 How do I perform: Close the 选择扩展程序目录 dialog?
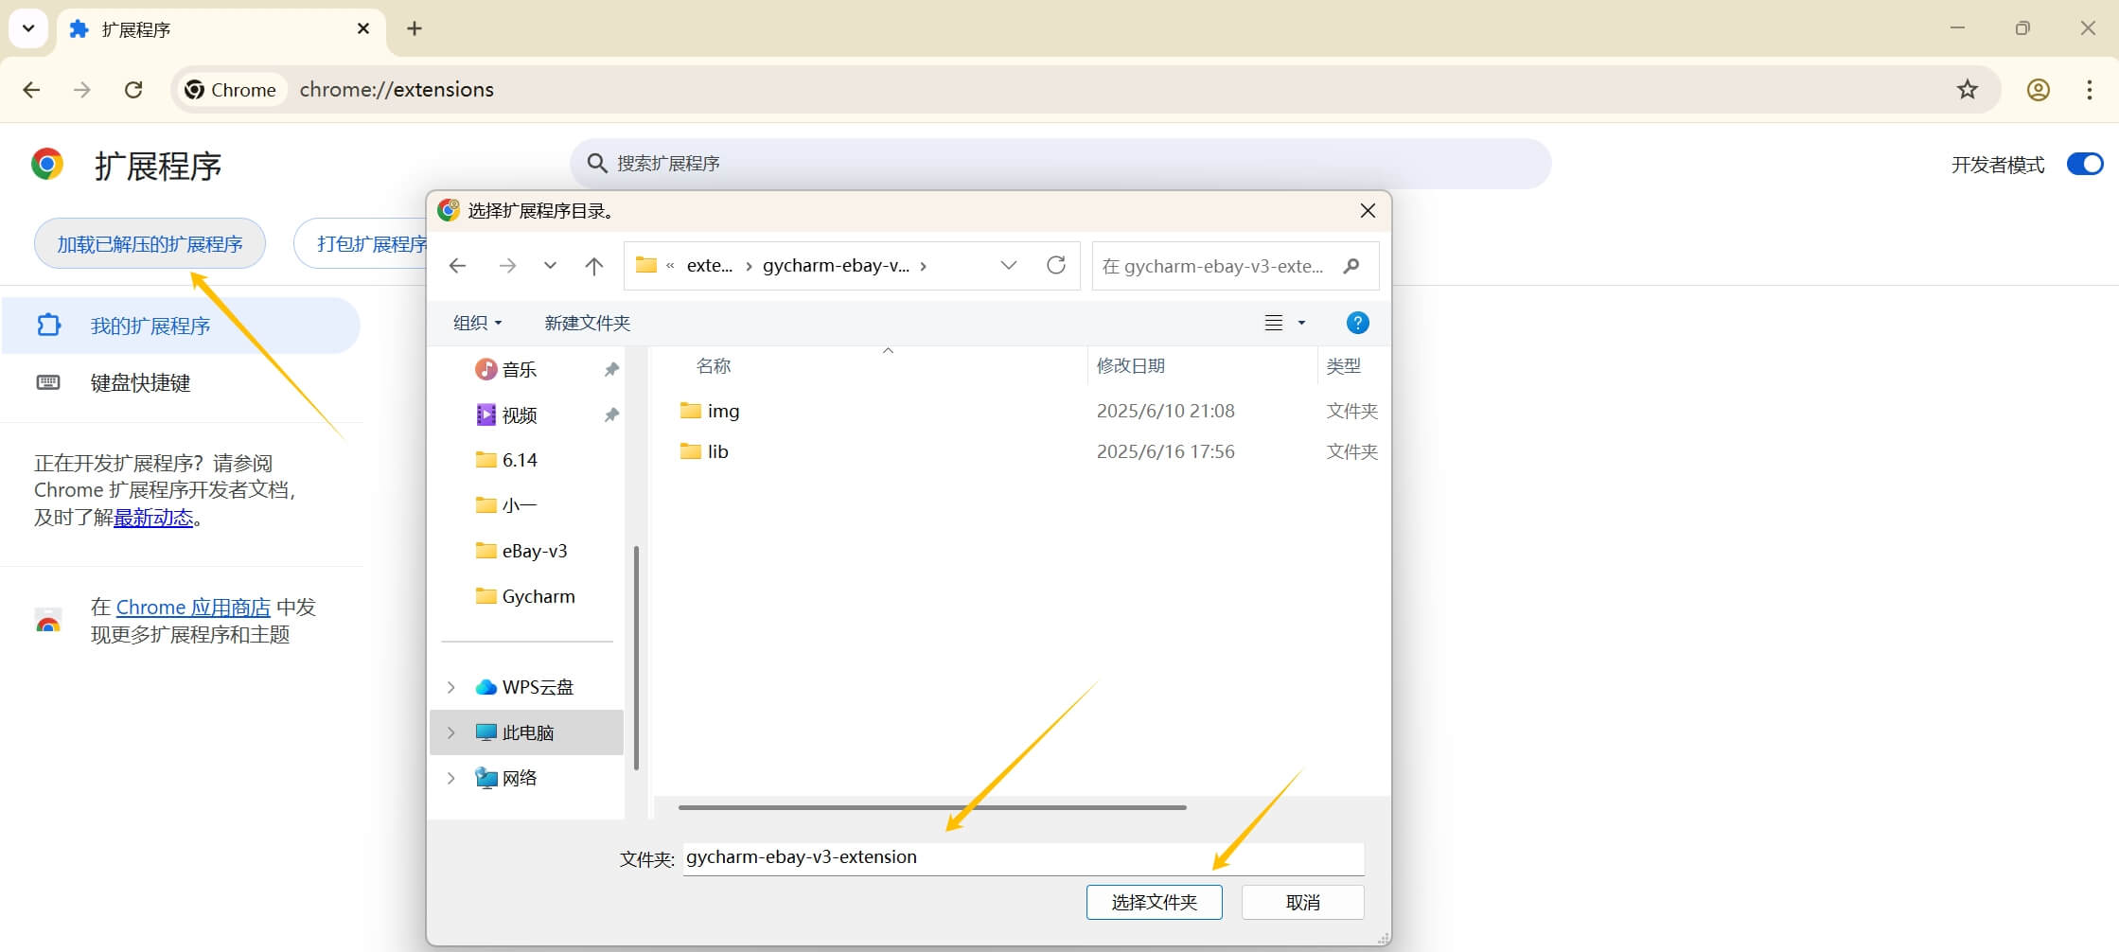click(x=1368, y=211)
